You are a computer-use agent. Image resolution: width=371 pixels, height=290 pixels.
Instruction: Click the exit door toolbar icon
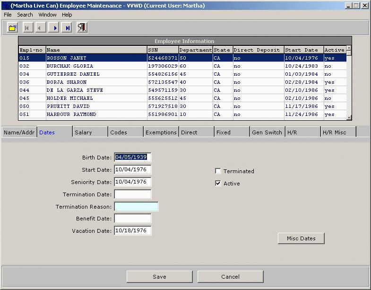pos(82,28)
